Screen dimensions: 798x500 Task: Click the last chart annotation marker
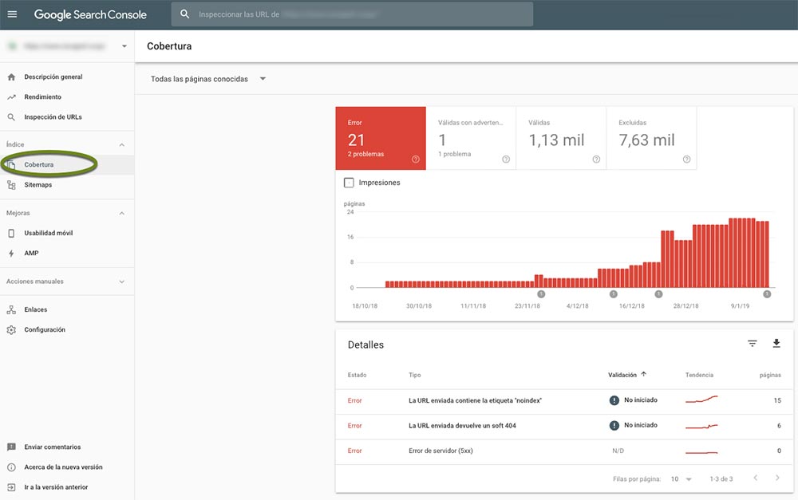(x=767, y=294)
